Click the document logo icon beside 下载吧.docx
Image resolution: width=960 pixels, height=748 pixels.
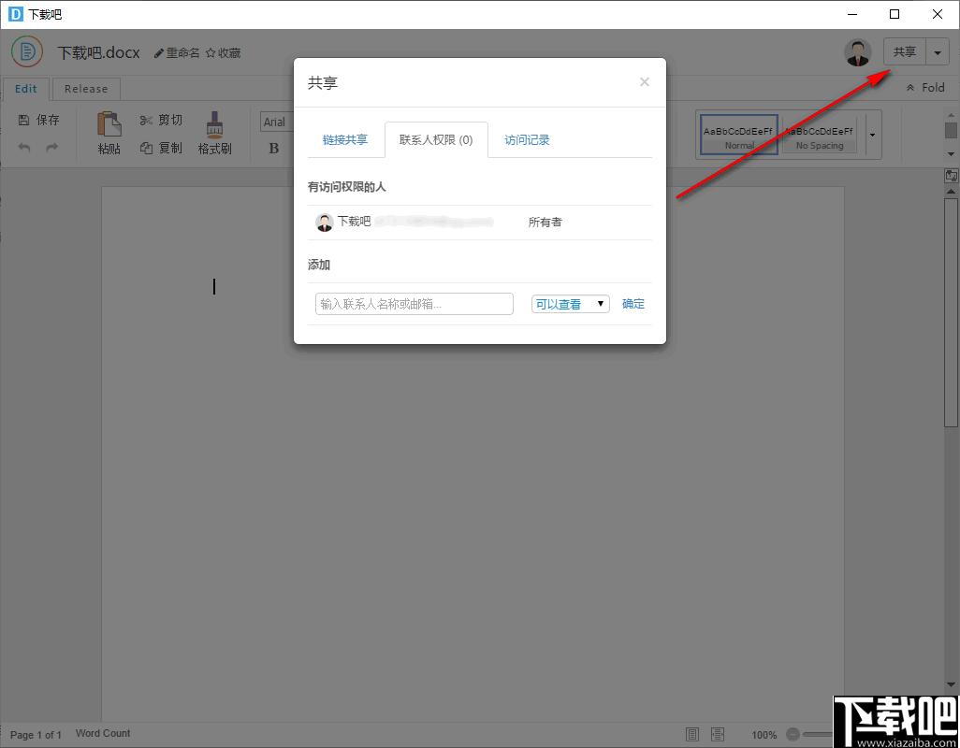pyautogui.click(x=27, y=52)
